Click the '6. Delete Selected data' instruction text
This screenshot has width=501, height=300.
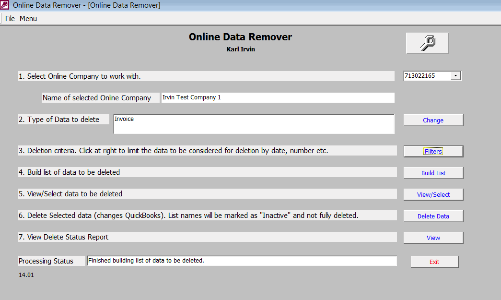click(x=207, y=215)
